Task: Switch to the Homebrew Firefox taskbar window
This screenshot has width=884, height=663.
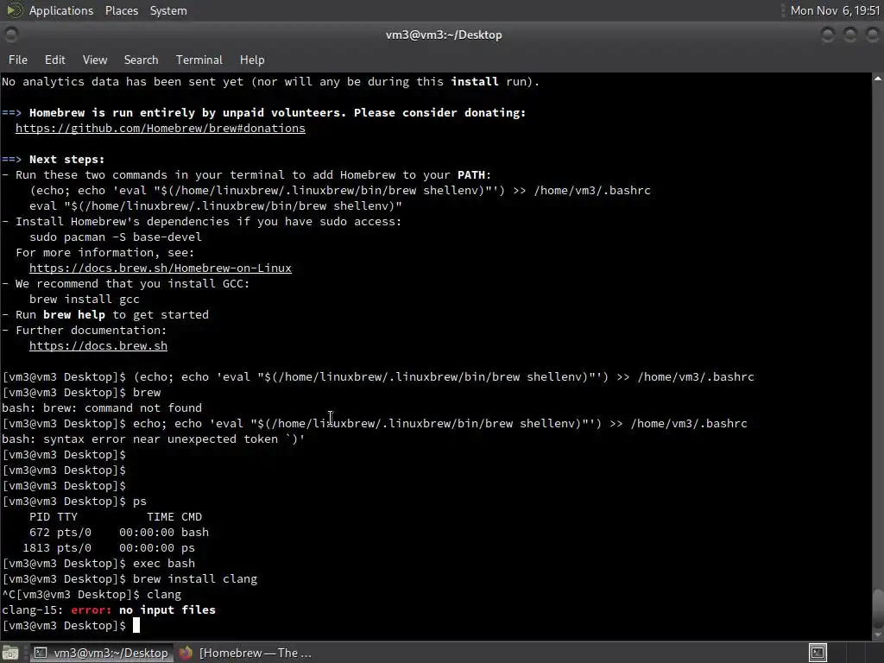Action: [x=245, y=653]
